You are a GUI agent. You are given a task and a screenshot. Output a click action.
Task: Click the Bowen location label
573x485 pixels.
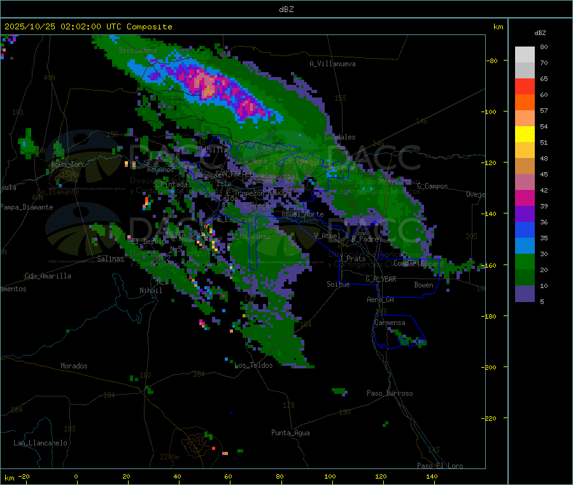pos(424,285)
